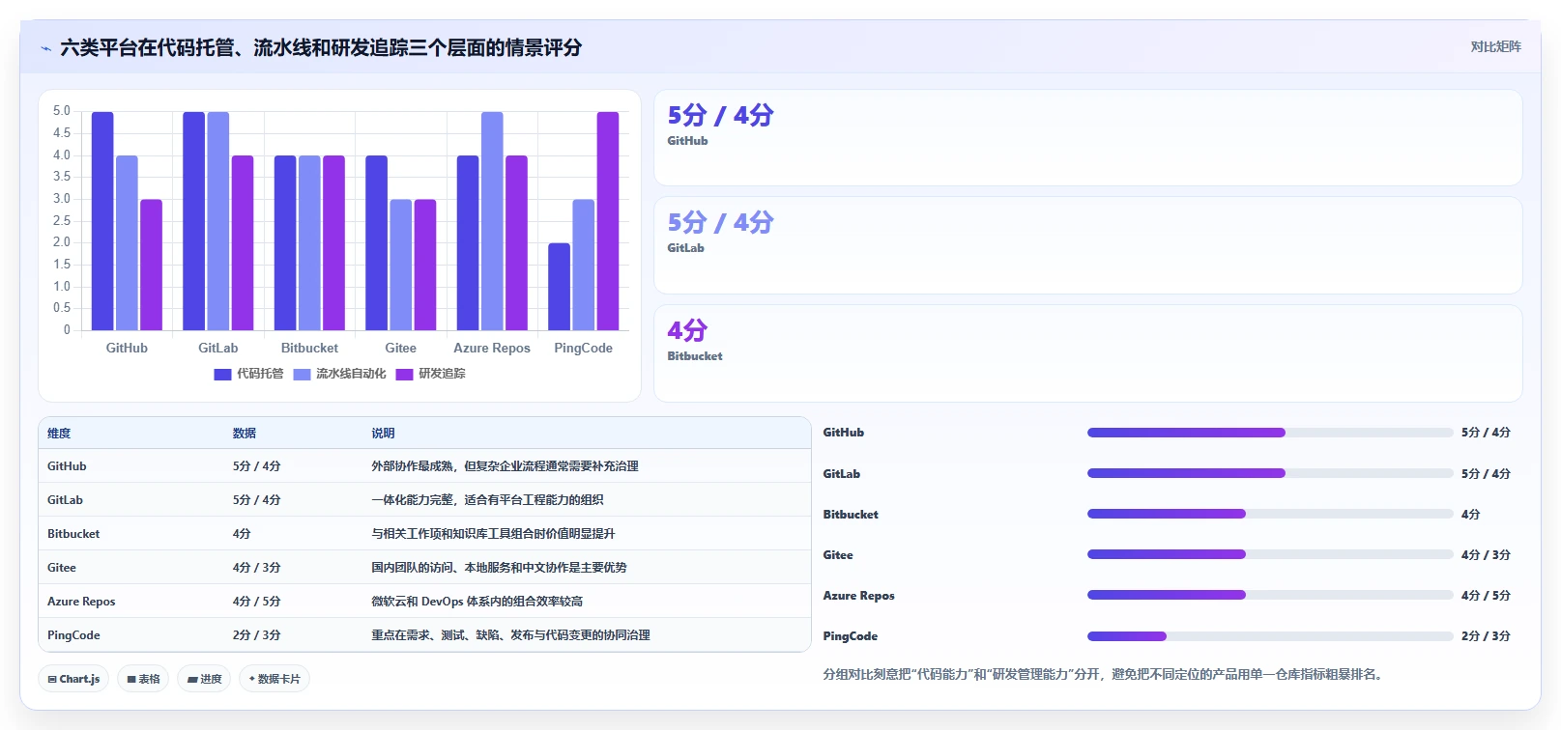Select the table cell 外部协作最成熟，但复杂企业流程通常需要补充治理

point(506,466)
